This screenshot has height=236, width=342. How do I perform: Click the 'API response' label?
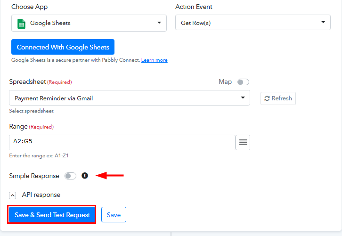[x=41, y=195]
